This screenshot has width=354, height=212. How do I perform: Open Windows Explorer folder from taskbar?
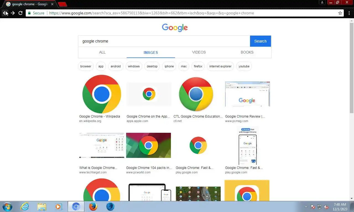point(42,206)
